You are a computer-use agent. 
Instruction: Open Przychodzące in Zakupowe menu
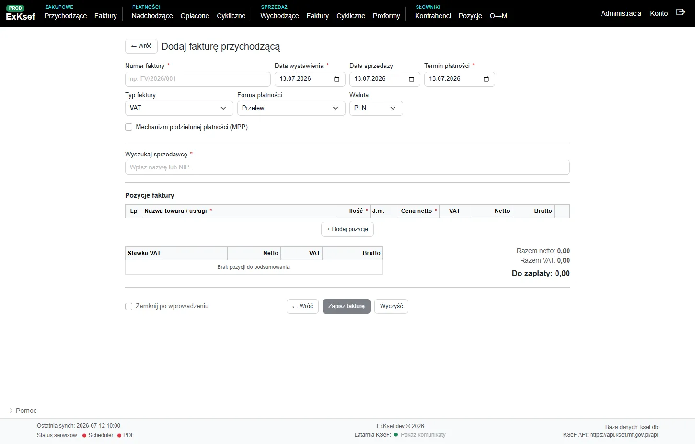[x=66, y=16]
